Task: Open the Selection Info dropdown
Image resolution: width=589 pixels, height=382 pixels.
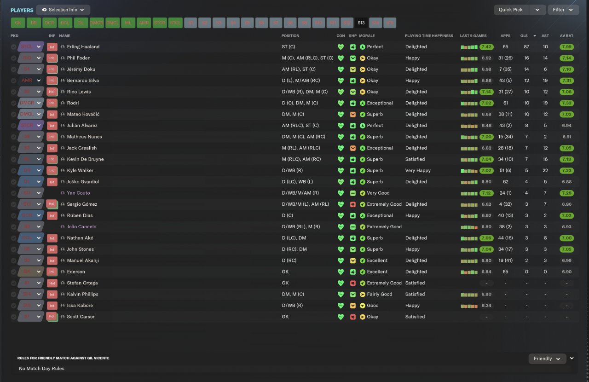Action: [x=63, y=10]
